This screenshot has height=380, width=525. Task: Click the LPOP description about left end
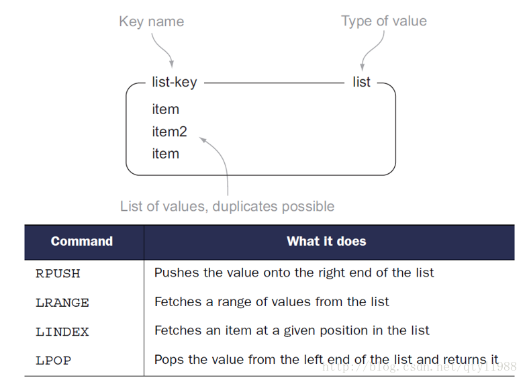click(326, 360)
